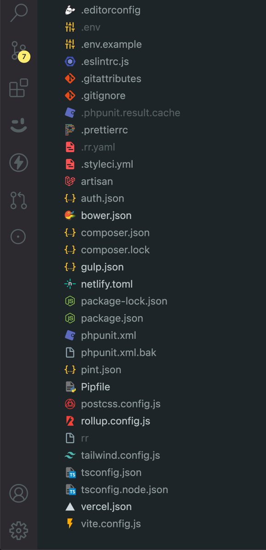The width and height of the screenshot is (266, 550).
Task: Open rollup.config.js file name
Action: click(116, 421)
